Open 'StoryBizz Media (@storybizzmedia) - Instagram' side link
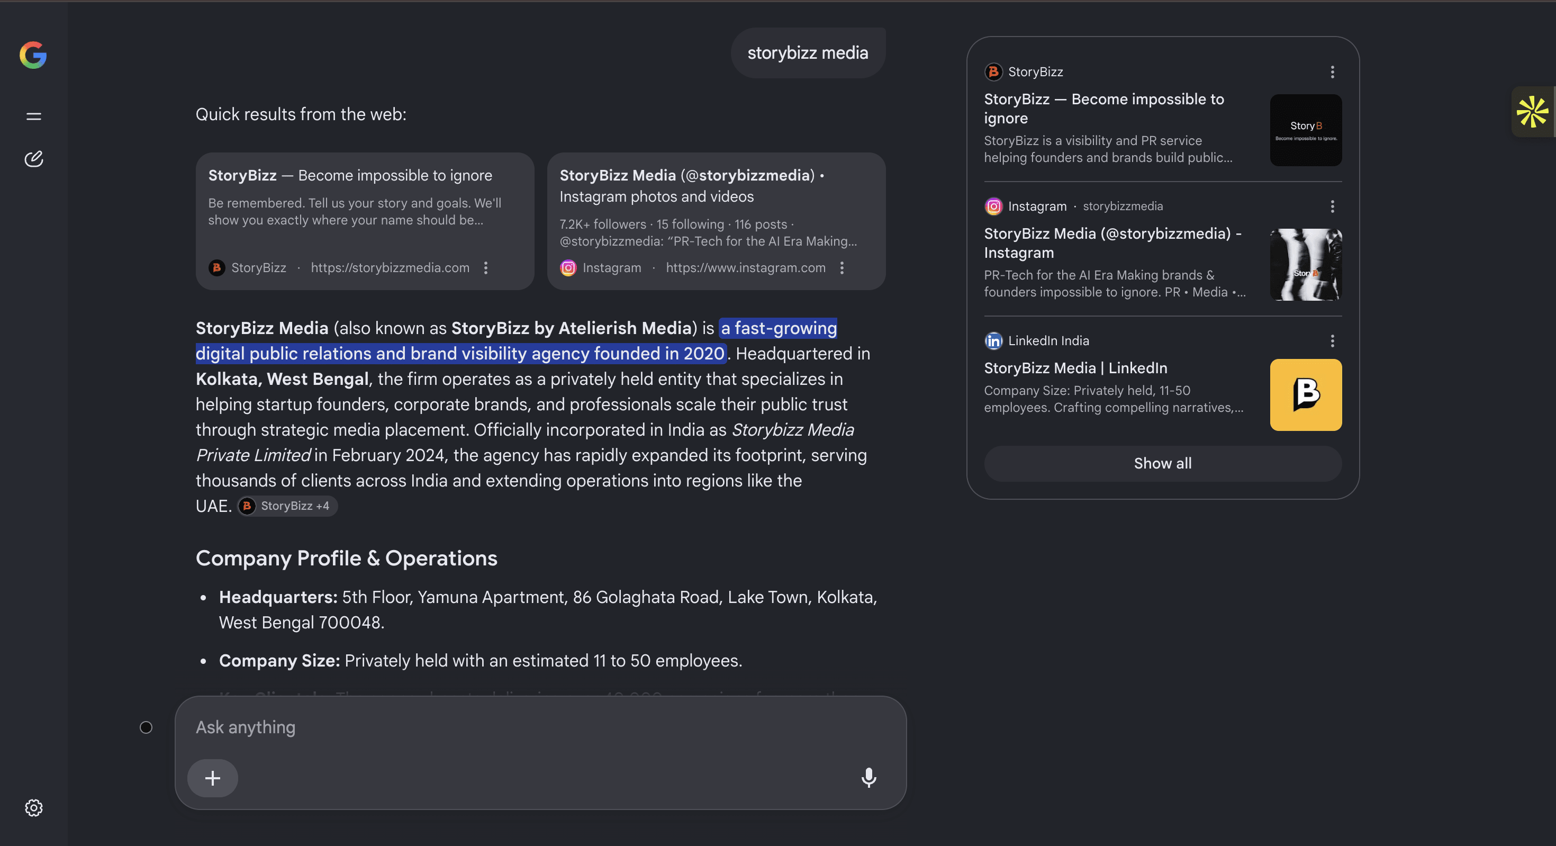1556x846 pixels. pos(1112,243)
